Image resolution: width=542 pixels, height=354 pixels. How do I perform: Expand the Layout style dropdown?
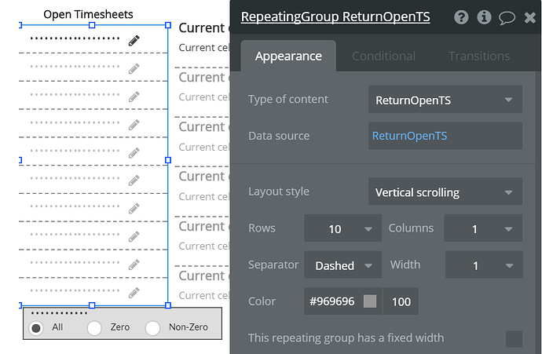tap(445, 192)
